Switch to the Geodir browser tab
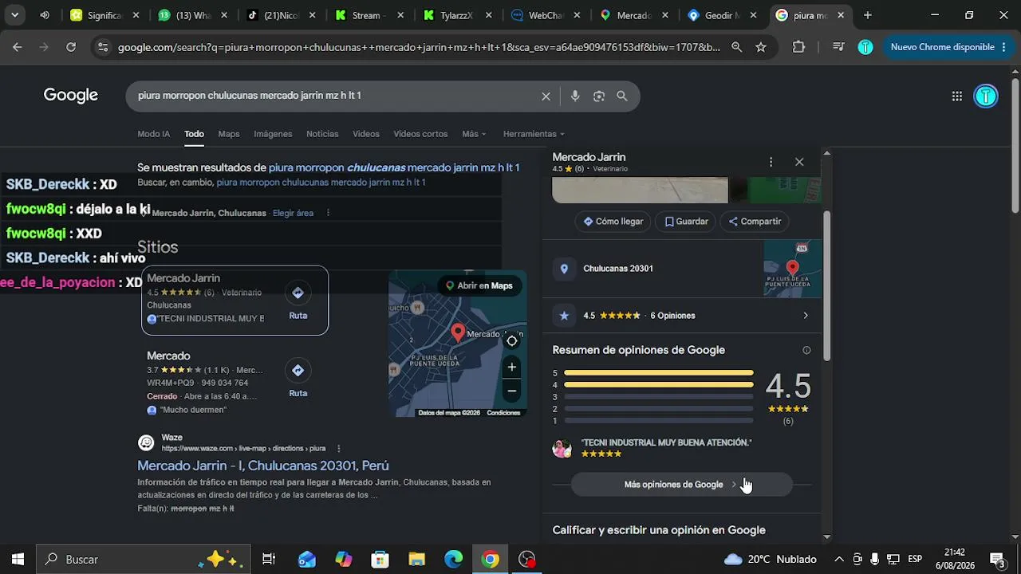Image resolution: width=1021 pixels, height=574 pixels. [721, 15]
